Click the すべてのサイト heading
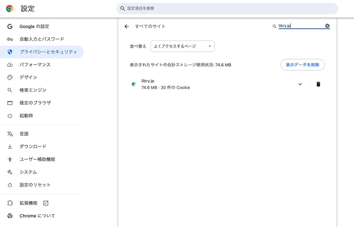This screenshot has height=227, width=354. [150, 26]
